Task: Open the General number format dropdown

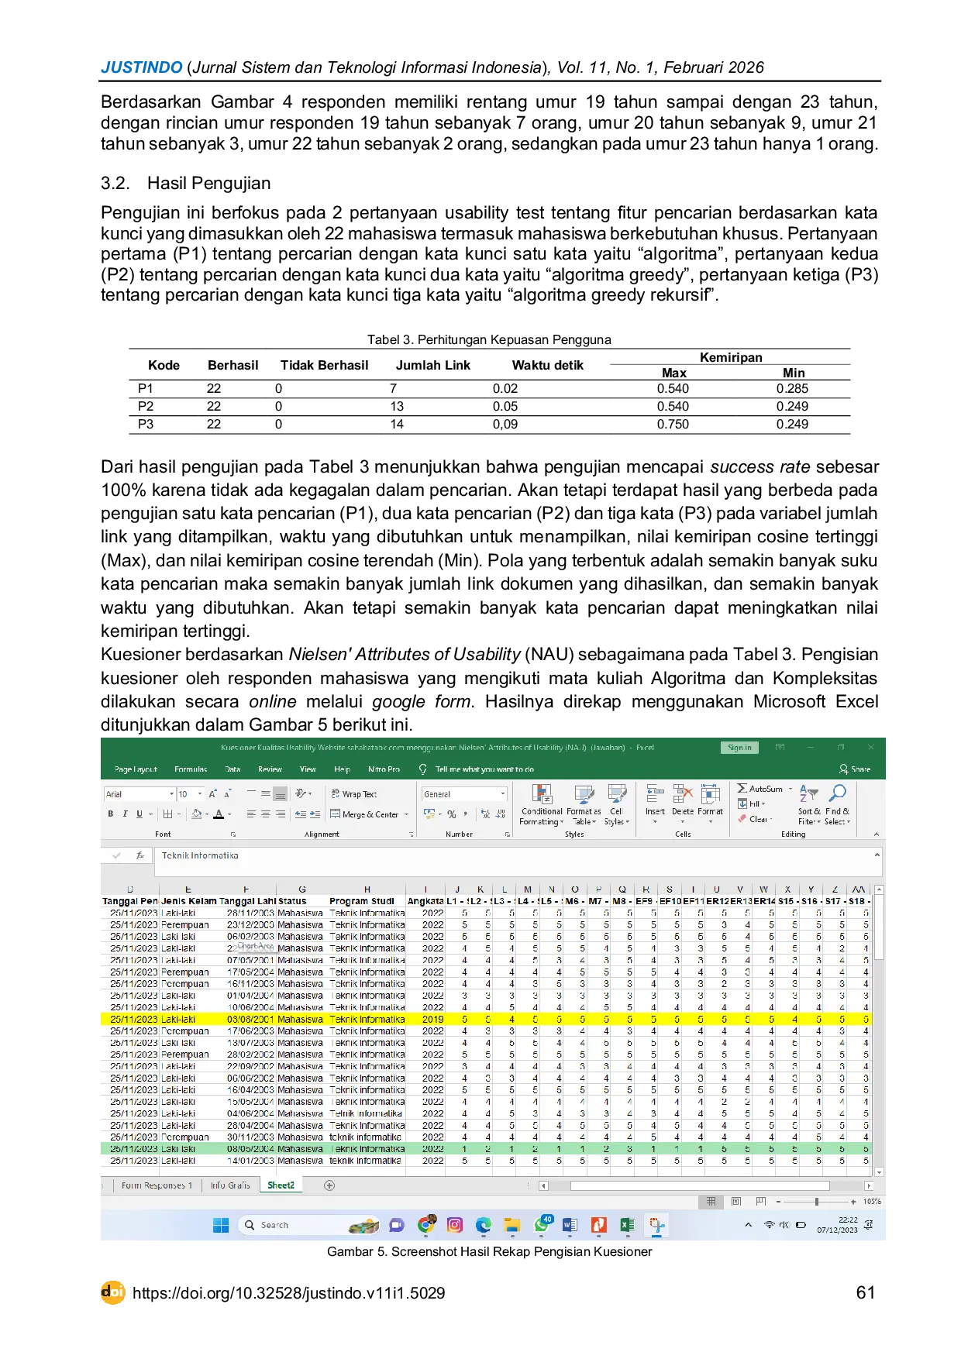Action: (x=502, y=794)
